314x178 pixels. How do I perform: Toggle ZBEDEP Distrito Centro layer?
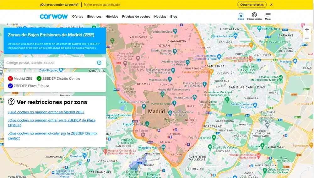[x=39, y=78]
